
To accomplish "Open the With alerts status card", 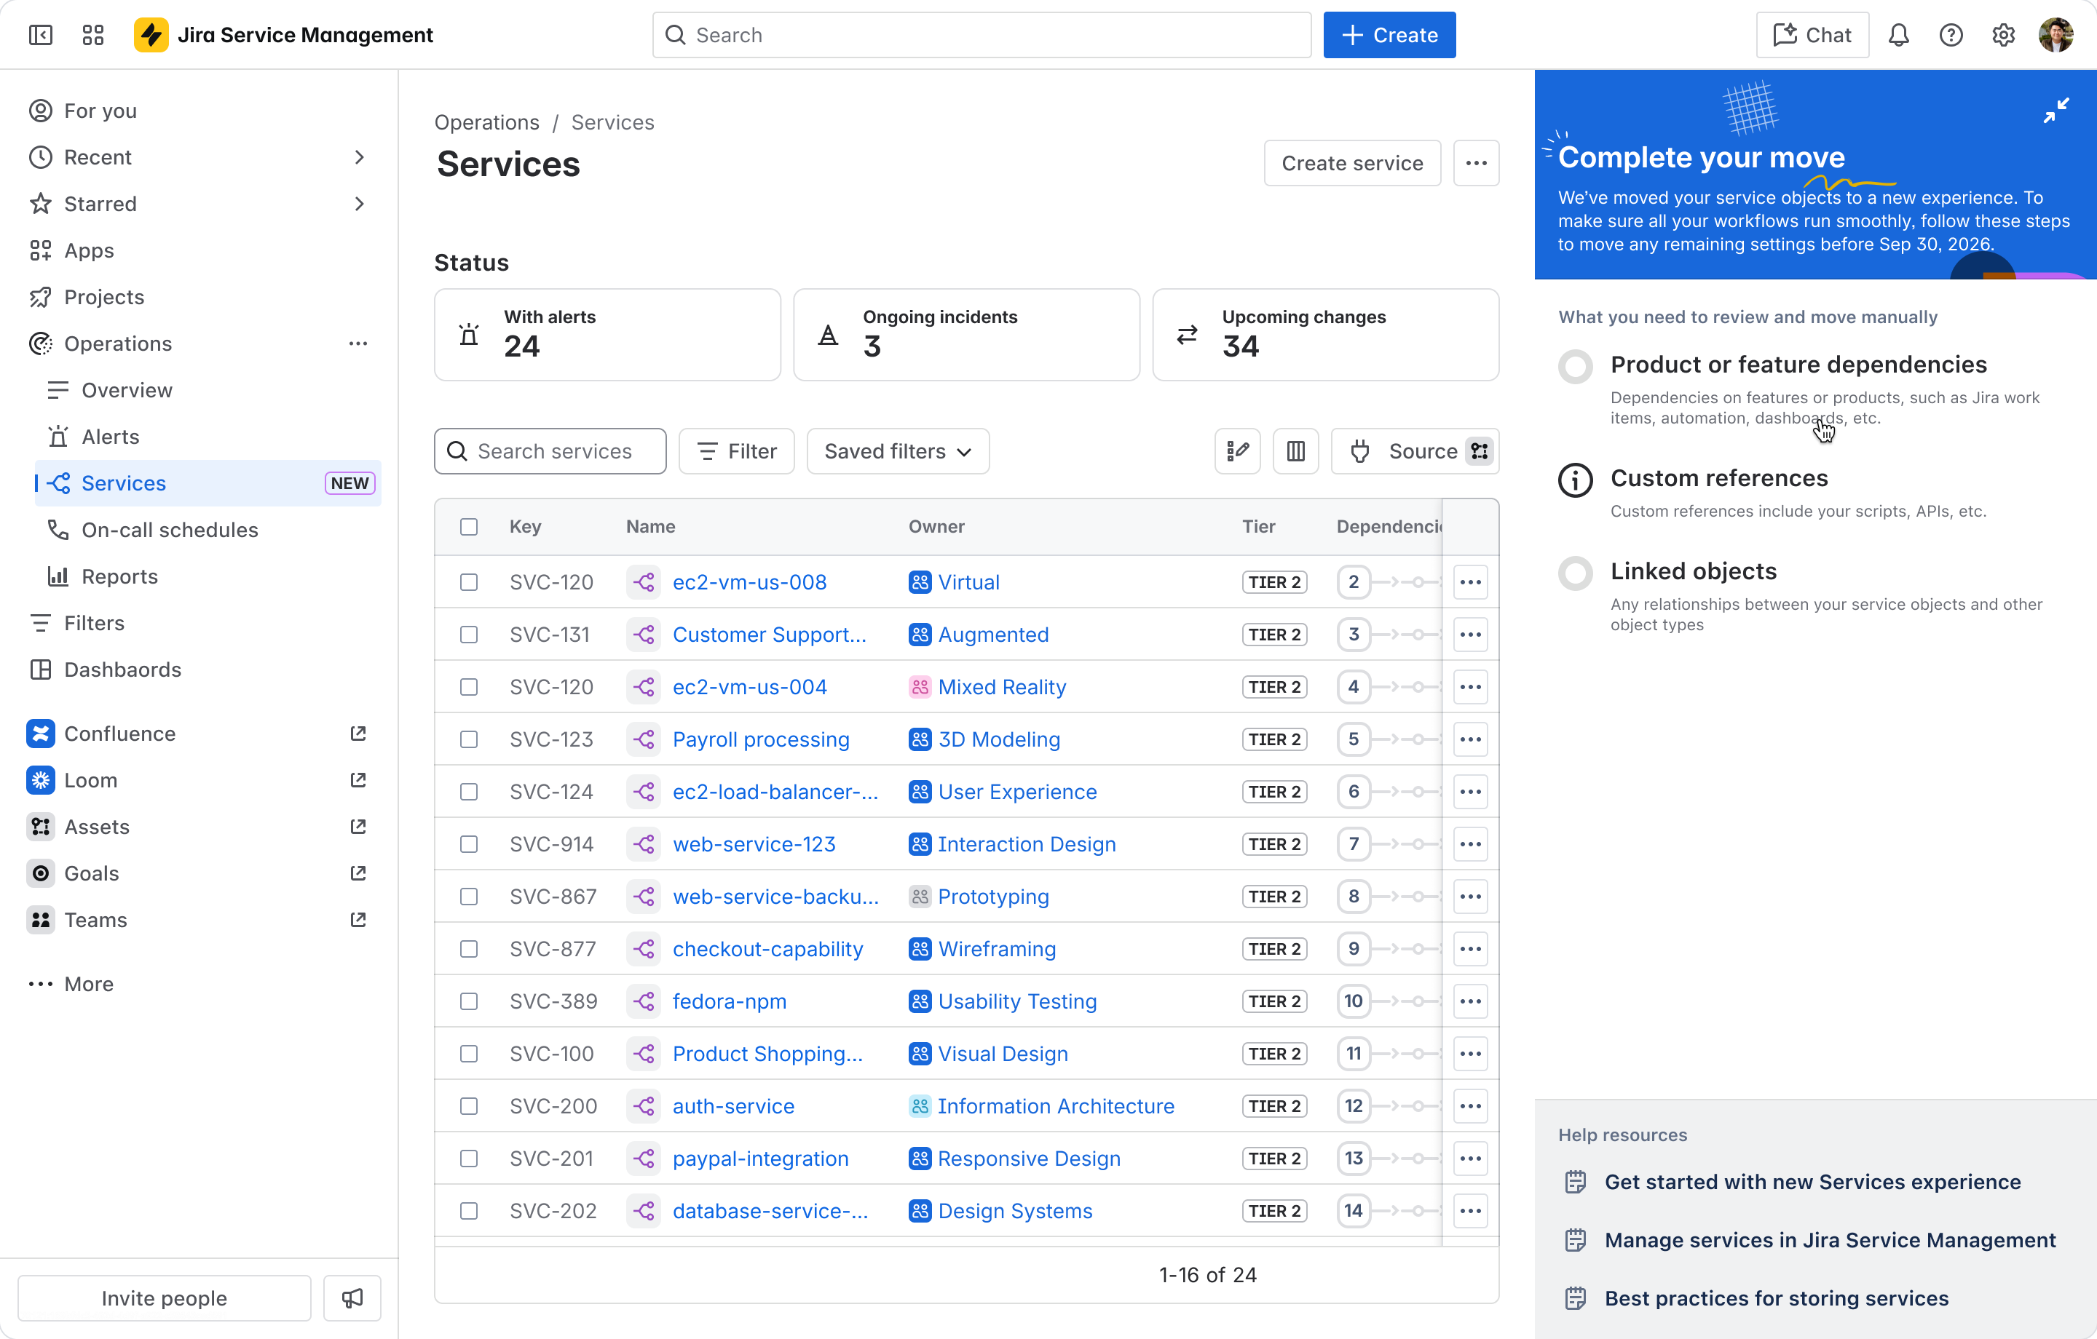I will (x=608, y=334).
